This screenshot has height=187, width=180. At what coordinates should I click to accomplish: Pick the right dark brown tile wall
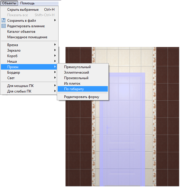168,117
